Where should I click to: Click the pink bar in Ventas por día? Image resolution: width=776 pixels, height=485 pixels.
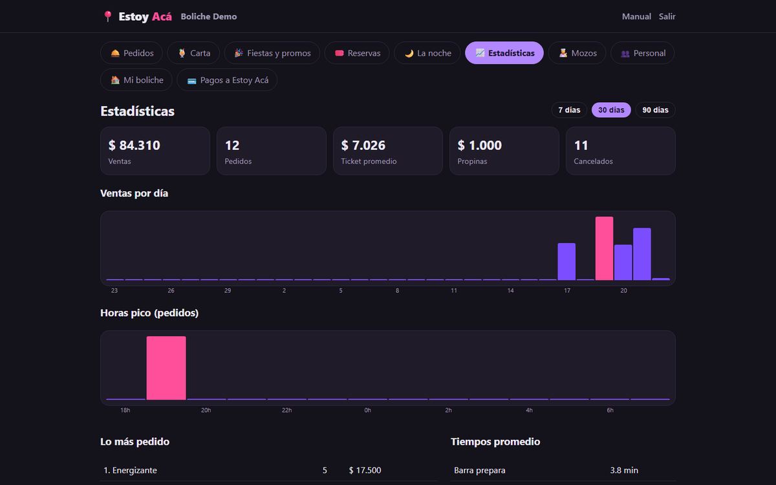coord(604,248)
